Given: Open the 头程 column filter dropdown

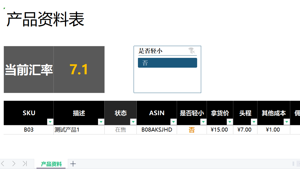Looking at the screenshot, I should pyautogui.click(x=254, y=122).
